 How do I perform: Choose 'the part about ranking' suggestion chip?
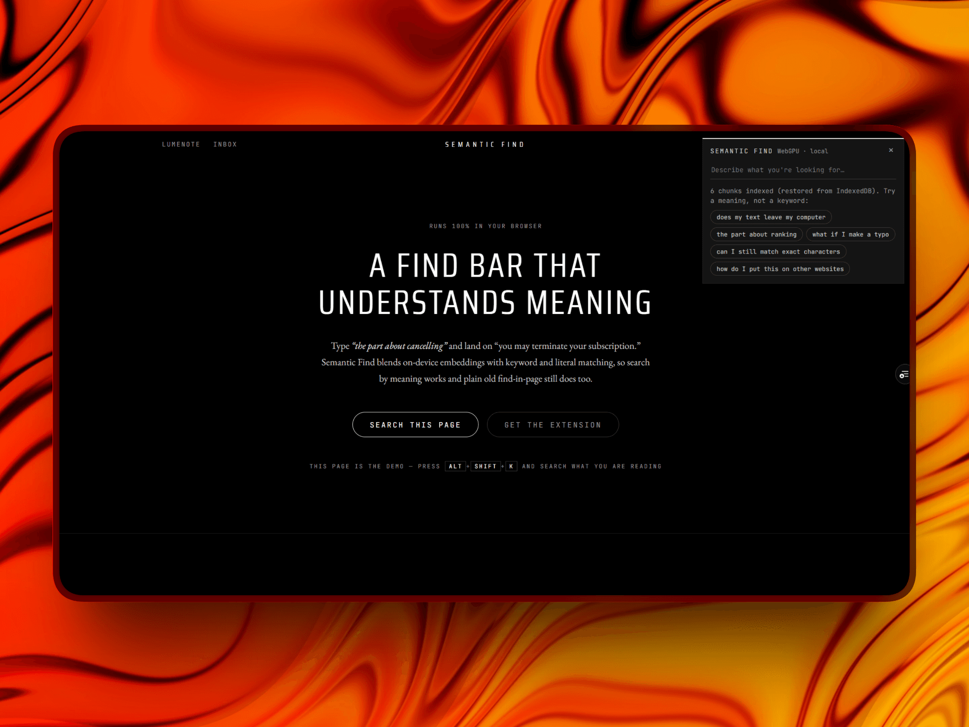pos(756,234)
